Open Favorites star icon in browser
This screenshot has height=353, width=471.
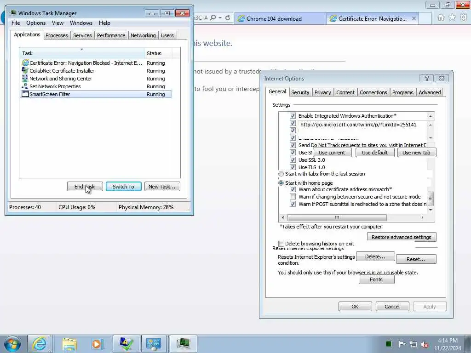pyautogui.click(x=452, y=17)
